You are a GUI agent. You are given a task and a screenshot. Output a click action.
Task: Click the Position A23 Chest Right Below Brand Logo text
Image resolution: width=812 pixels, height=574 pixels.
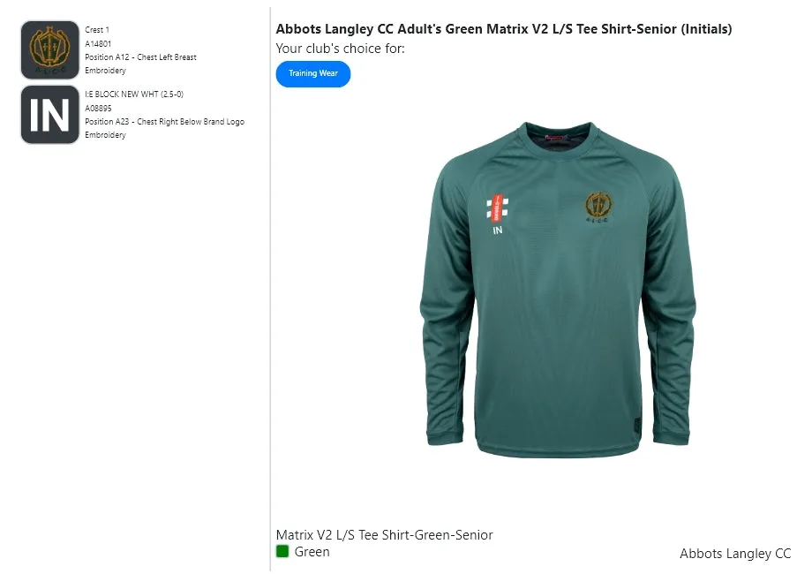tap(164, 122)
